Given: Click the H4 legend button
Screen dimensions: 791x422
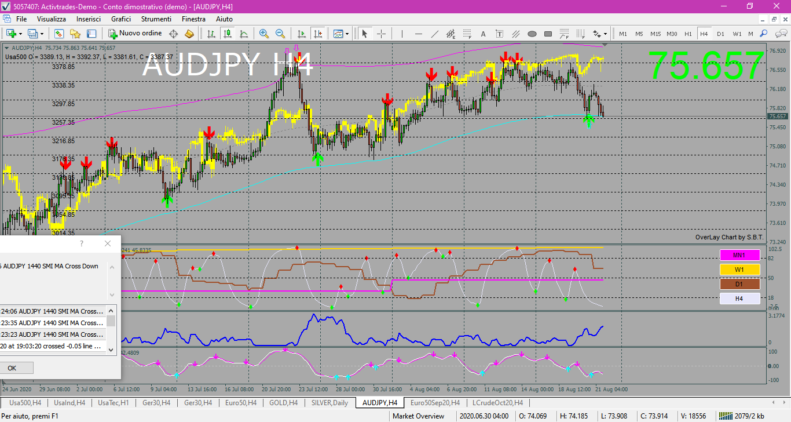Looking at the screenshot, I should 739,299.
